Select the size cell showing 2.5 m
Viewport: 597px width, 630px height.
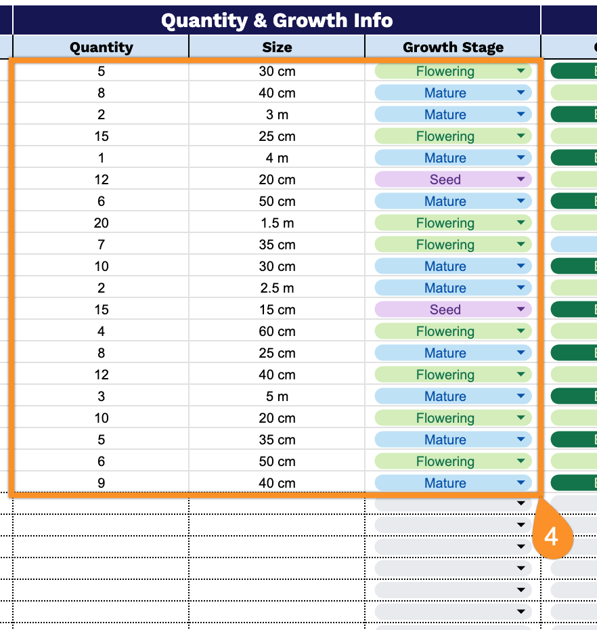tap(277, 288)
